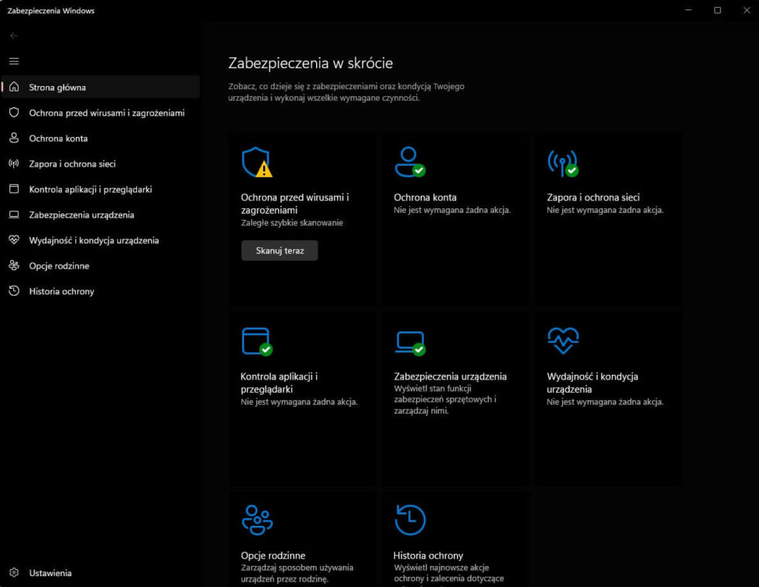Open the Historia ochrony card title
The width and height of the screenshot is (759, 587).
428,555
